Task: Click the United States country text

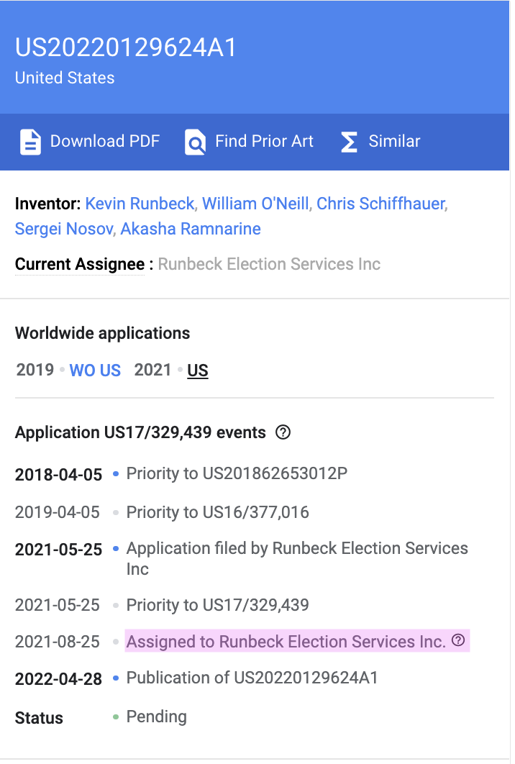Action: point(65,78)
